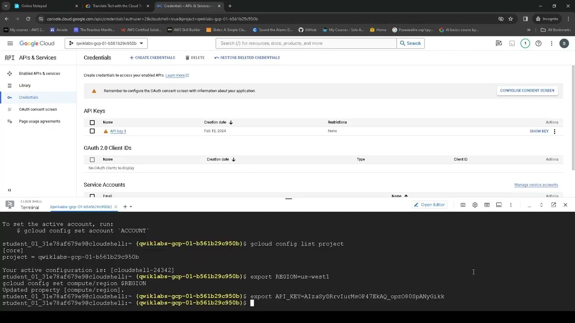575x323 pixels.
Task: Select all API Keys header checkbox
Action: (92, 122)
